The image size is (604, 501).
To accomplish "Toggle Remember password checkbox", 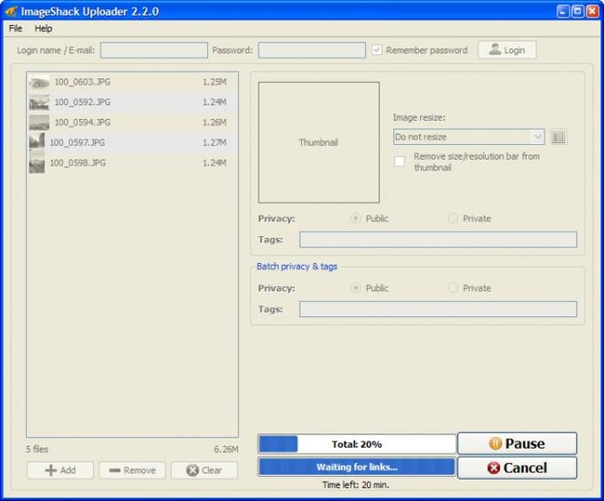I will 377,50.
